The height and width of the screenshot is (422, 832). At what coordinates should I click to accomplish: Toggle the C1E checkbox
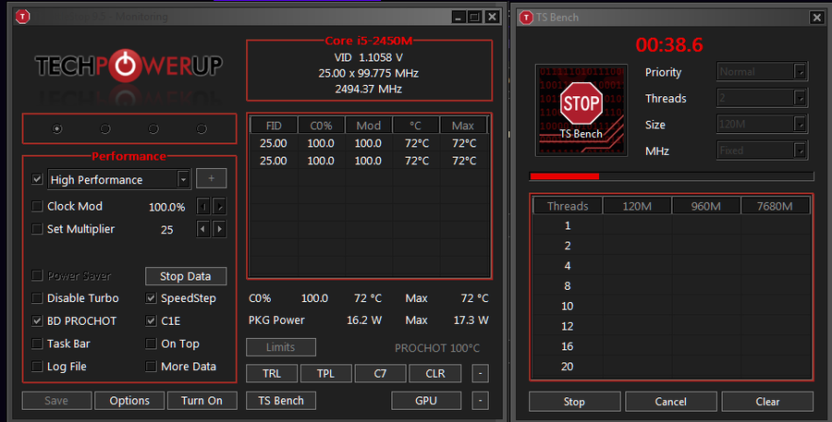point(152,320)
